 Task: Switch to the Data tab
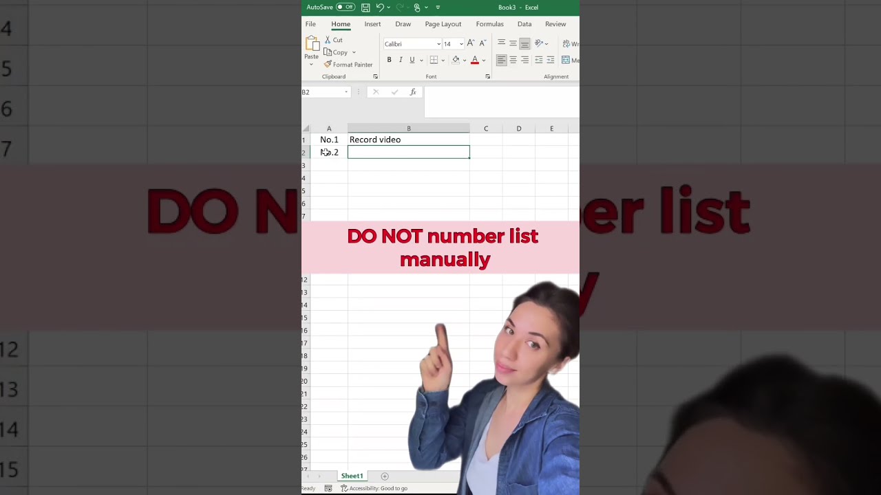point(524,24)
